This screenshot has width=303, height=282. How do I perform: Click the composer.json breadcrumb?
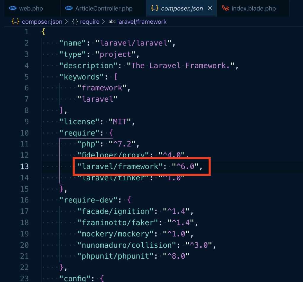coord(42,22)
